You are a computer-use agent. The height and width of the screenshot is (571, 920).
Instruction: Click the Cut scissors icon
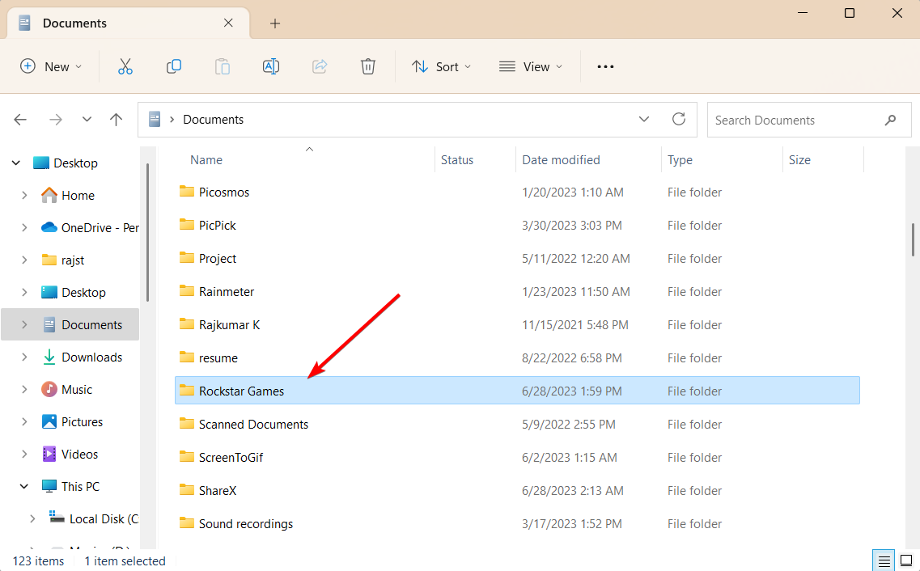tap(125, 66)
